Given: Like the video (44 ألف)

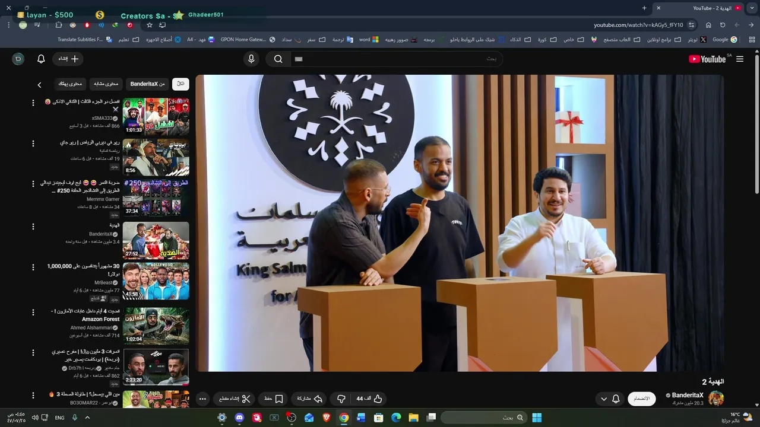Looking at the screenshot, I should click(x=369, y=399).
